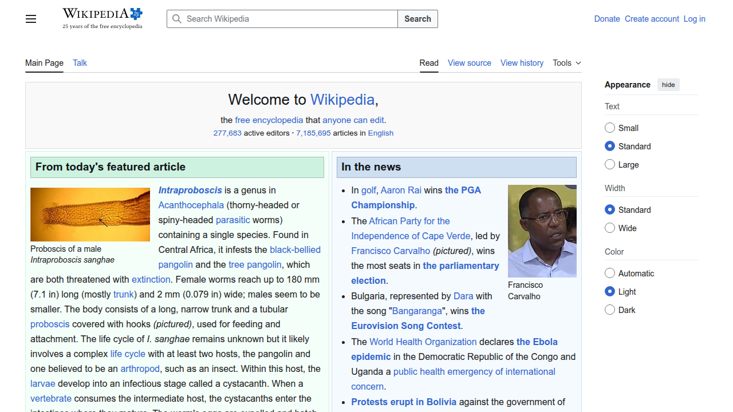Hide the Appearance panel
Image resolution: width=733 pixels, height=412 pixels.
pos(668,85)
